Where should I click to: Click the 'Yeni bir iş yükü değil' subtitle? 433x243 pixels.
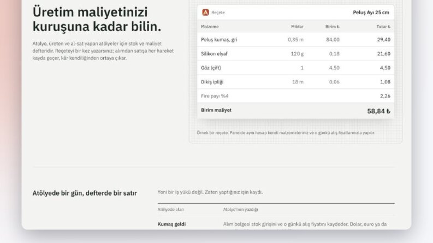pos(210,192)
